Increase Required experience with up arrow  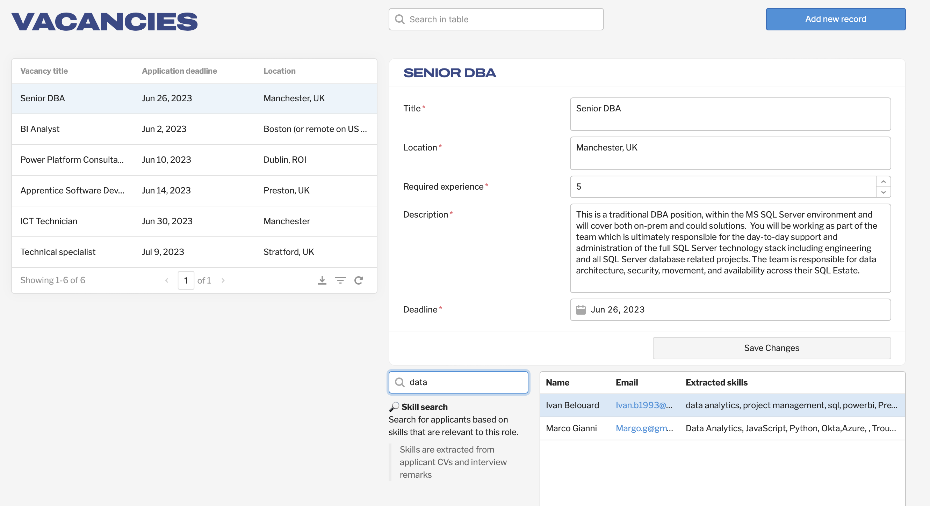[883, 181]
